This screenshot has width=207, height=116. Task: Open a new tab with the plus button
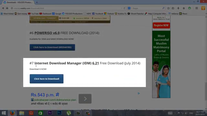click(x=37, y=2)
